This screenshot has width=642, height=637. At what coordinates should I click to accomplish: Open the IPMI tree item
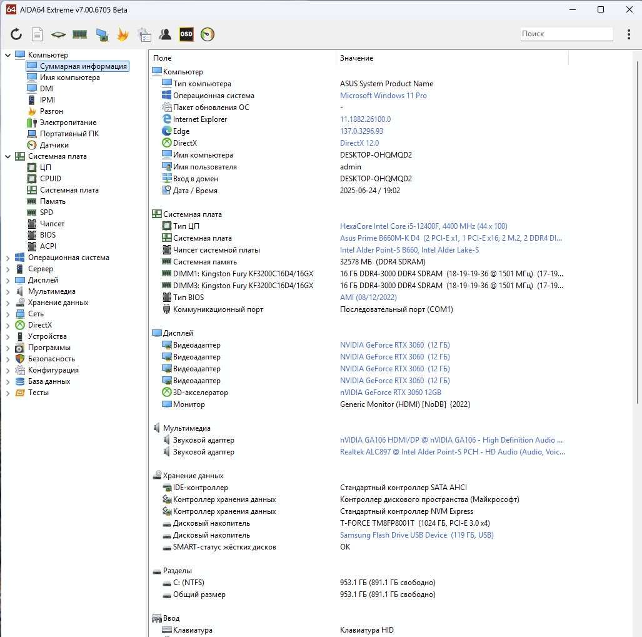[x=47, y=100]
